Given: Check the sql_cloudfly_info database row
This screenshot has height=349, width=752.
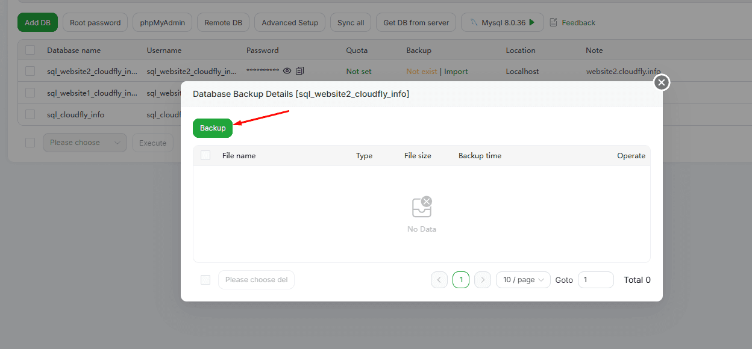Looking at the screenshot, I should 30,114.
